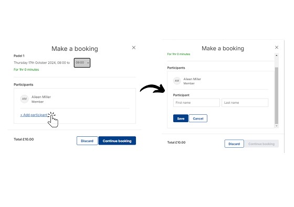Screen dimensions: 294x207
Task: Click the greyed-out Continue booking button
Action: [x=261, y=144]
